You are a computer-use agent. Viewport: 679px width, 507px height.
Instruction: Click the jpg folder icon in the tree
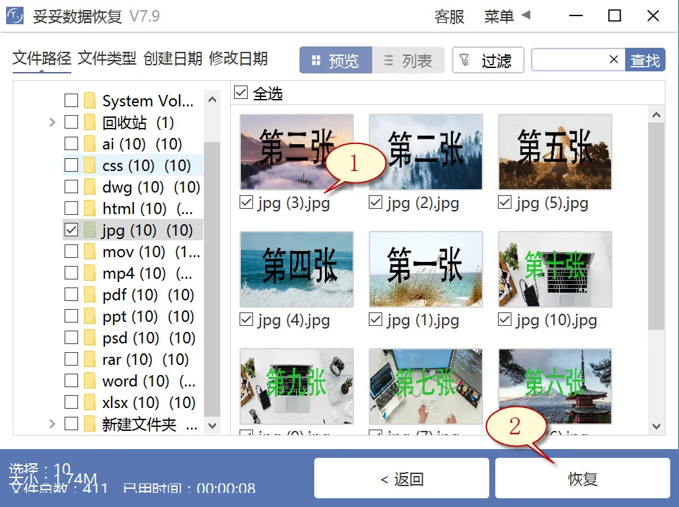90,230
